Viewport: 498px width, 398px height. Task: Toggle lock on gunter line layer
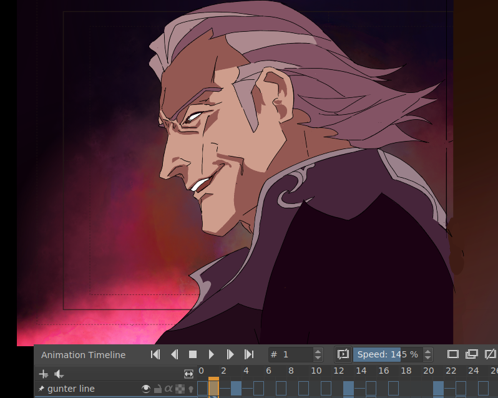[x=157, y=389]
